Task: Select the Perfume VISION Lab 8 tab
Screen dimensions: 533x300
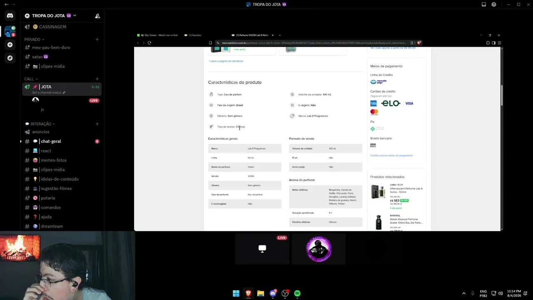Action: [251, 35]
